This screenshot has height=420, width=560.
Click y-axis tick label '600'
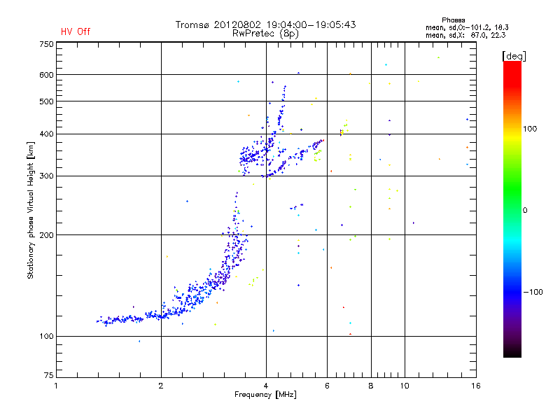click(x=46, y=75)
